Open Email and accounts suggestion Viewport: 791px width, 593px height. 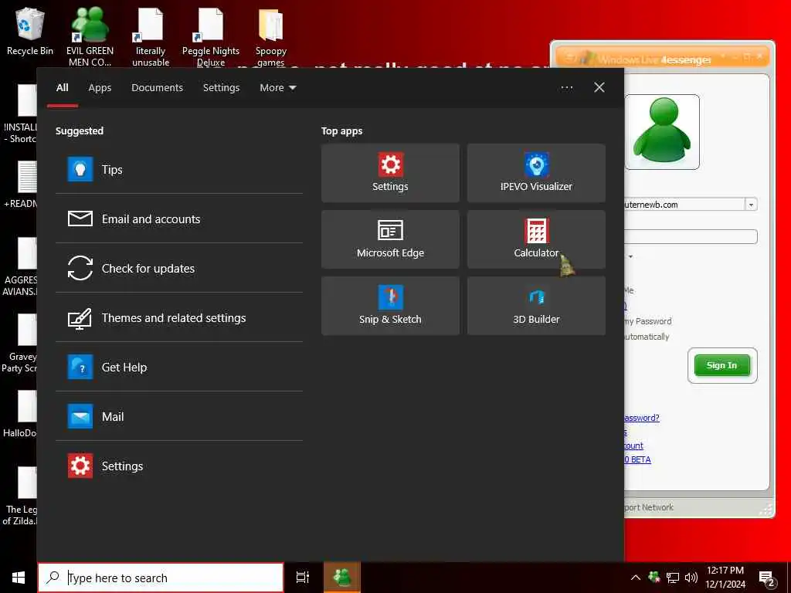tap(179, 219)
